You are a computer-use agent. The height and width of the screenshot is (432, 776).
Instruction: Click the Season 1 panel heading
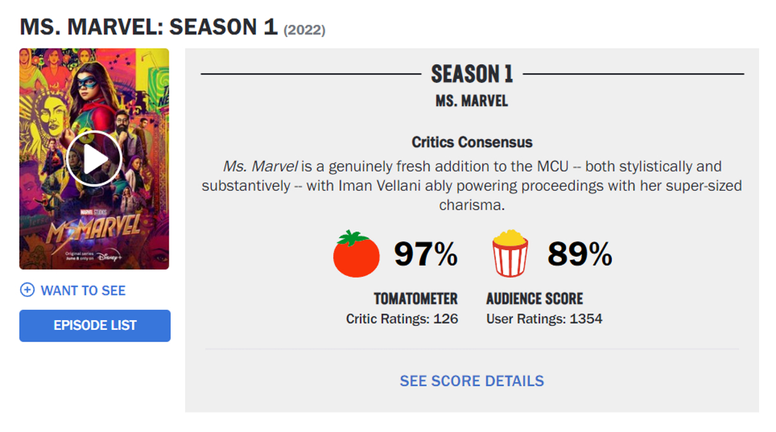(x=472, y=74)
